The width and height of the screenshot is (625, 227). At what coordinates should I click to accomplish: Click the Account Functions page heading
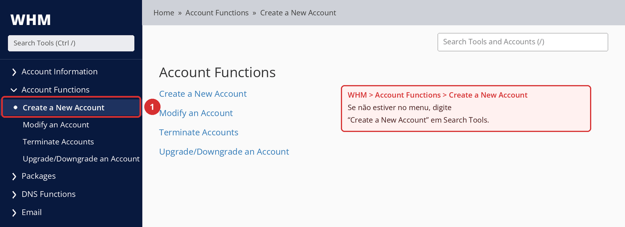[217, 73]
